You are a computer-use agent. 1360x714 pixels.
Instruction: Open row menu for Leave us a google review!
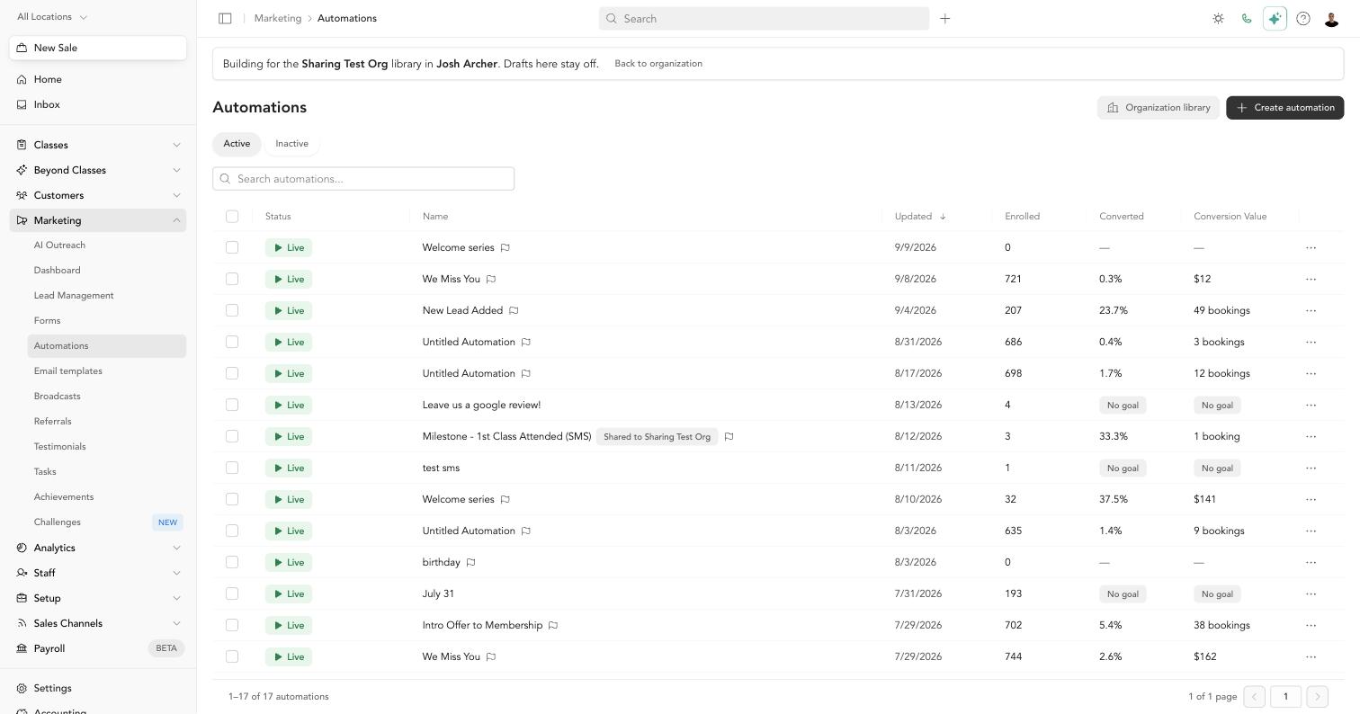point(1311,405)
